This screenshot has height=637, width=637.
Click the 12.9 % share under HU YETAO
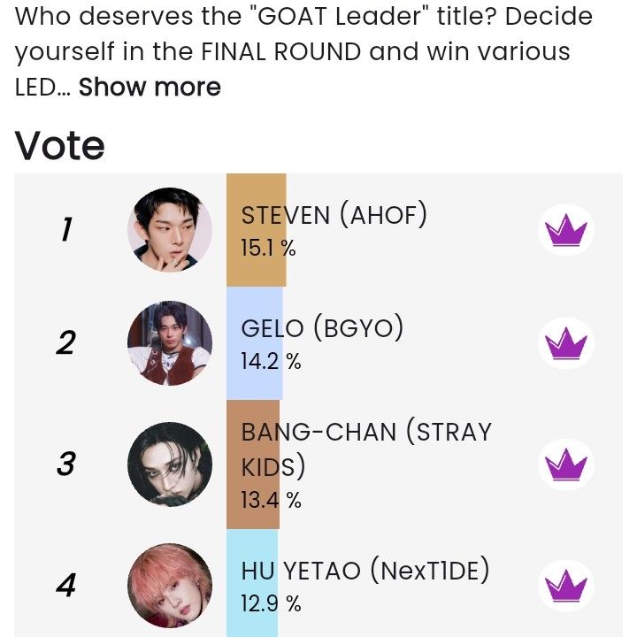click(271, 604)
